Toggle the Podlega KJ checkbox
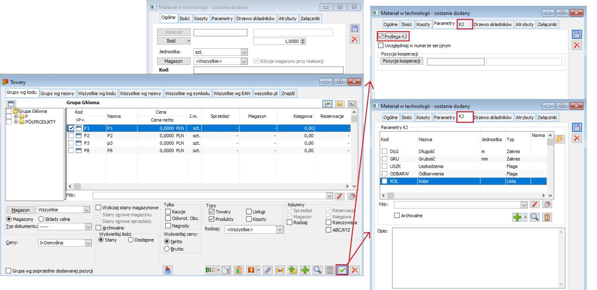This screenshot has width=597, height=290. (381, 36)
